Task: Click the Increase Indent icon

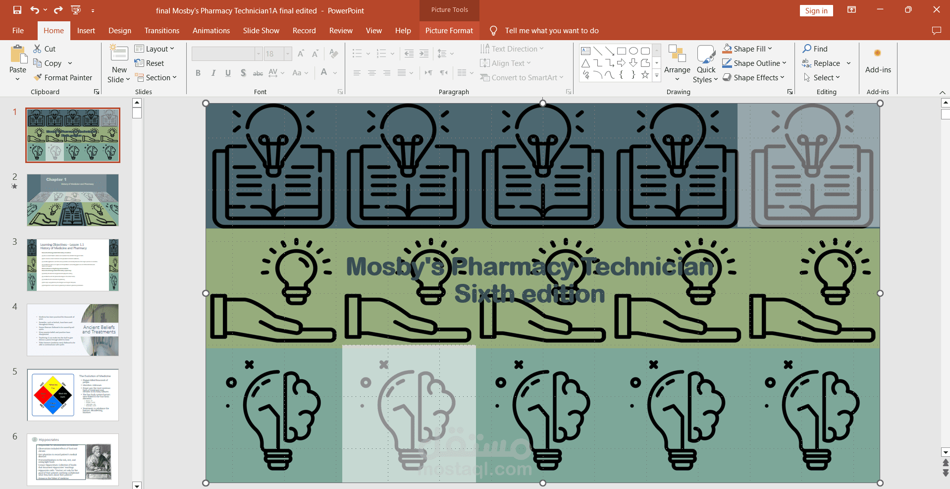Action: click(x=424, y=54)
